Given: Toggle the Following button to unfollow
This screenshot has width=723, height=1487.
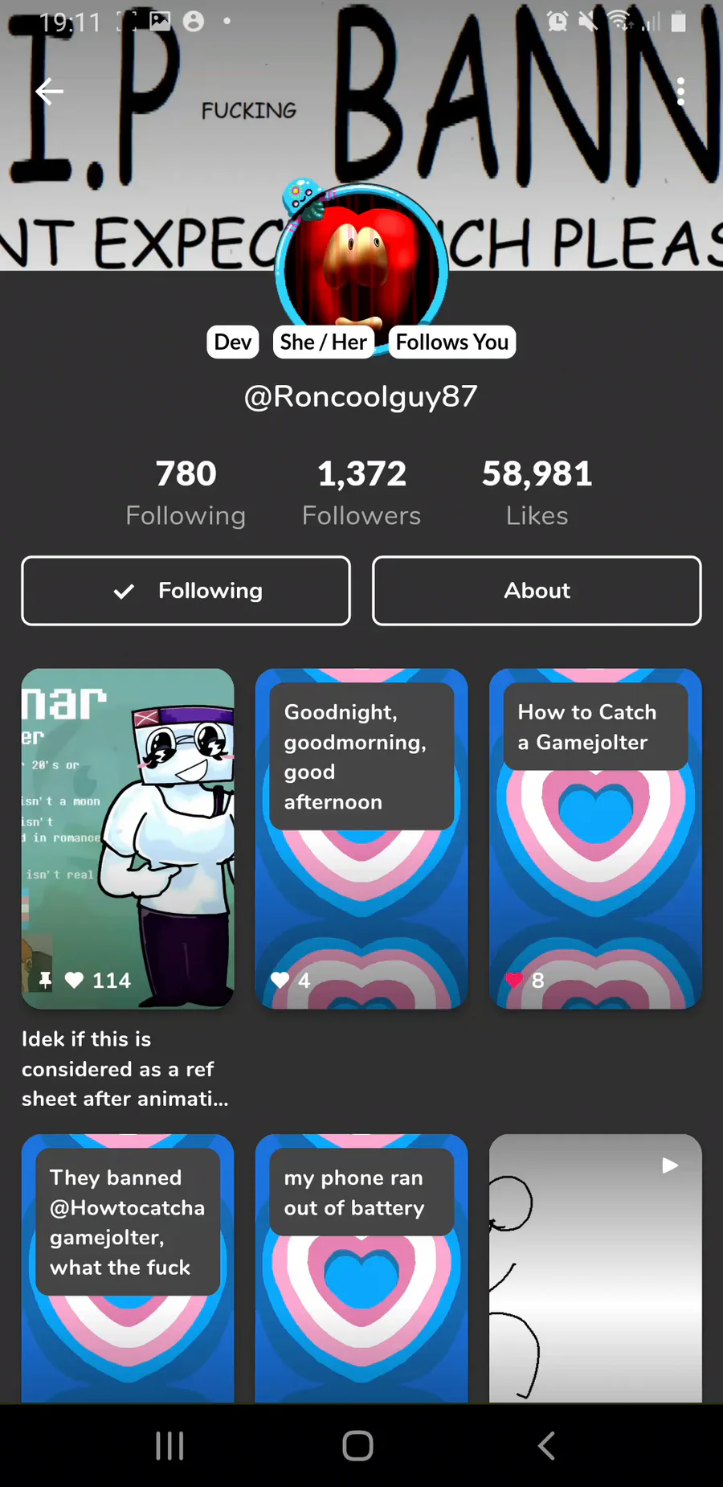Looking at the screenshot, I should click(x=186, y=591).
